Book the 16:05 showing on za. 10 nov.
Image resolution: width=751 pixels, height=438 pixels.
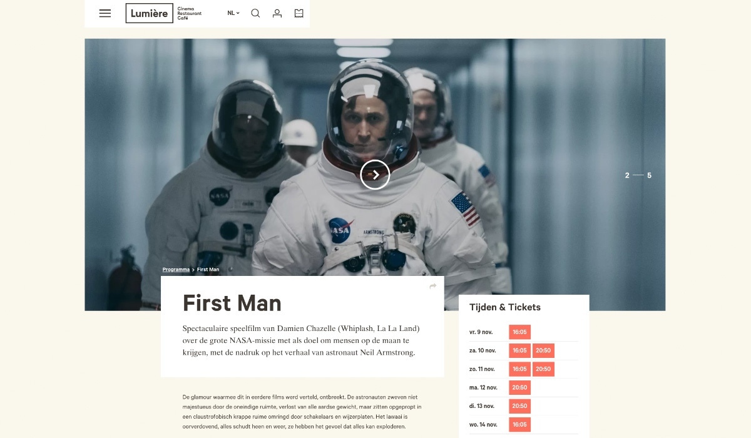(519, 350)
